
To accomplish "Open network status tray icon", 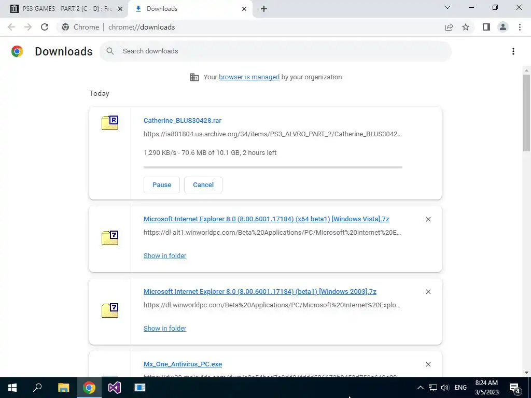I will [x=433, y=388].
